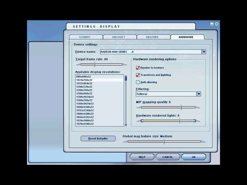This screenshot has width=247, height=185.
Task: Reduce hardware-rendered lights with left arrow
Action: click(x=139, y=121)
